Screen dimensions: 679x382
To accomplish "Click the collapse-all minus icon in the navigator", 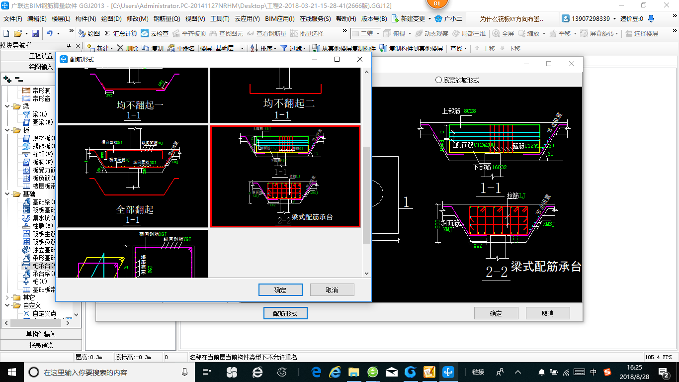I will click(x=18, y=79).
